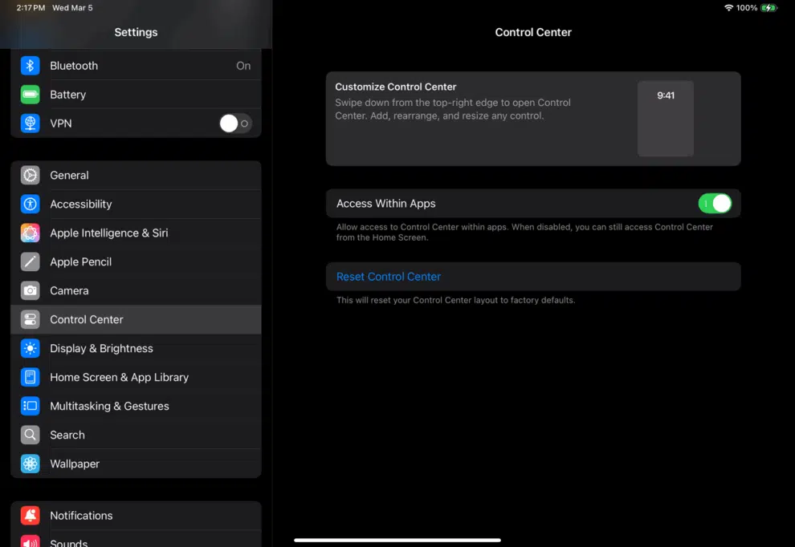795x547 pixels.
Task: Open Search settings
Action: [136, 435]
